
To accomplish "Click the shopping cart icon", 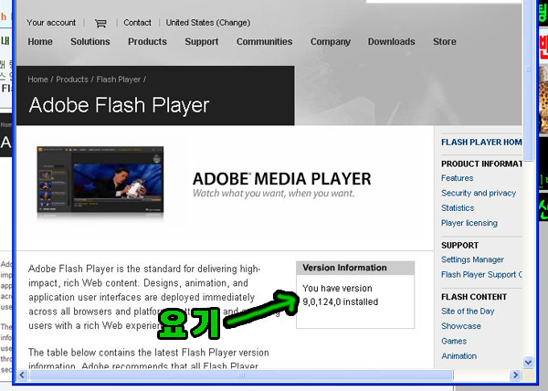I will point(100,23).
